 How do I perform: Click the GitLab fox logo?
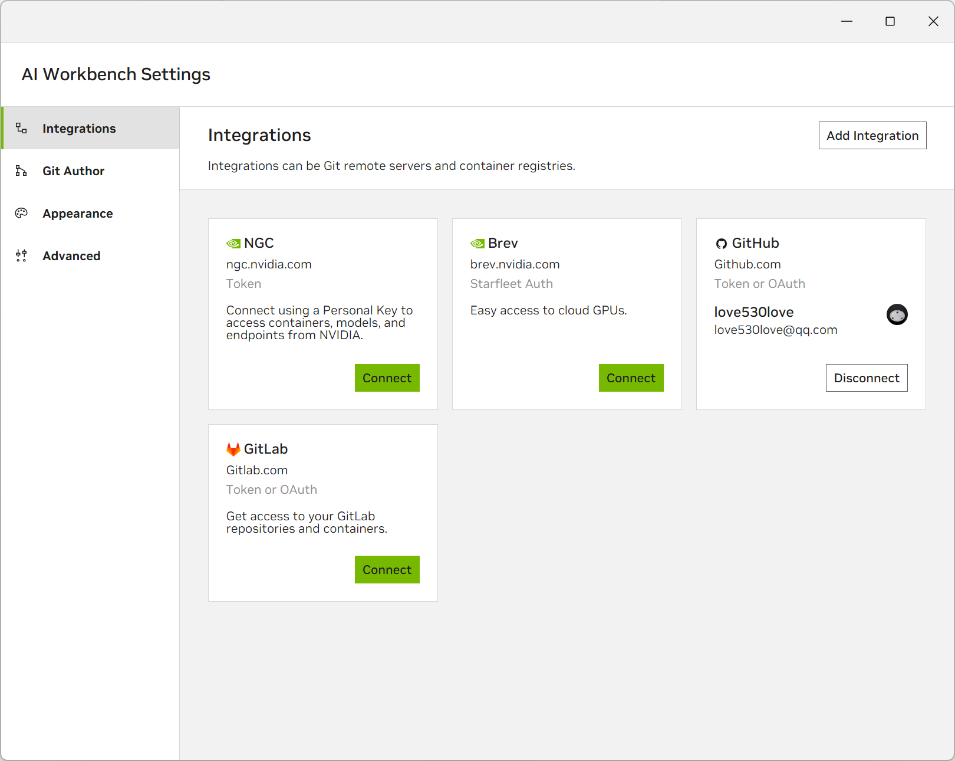[233, 449]
